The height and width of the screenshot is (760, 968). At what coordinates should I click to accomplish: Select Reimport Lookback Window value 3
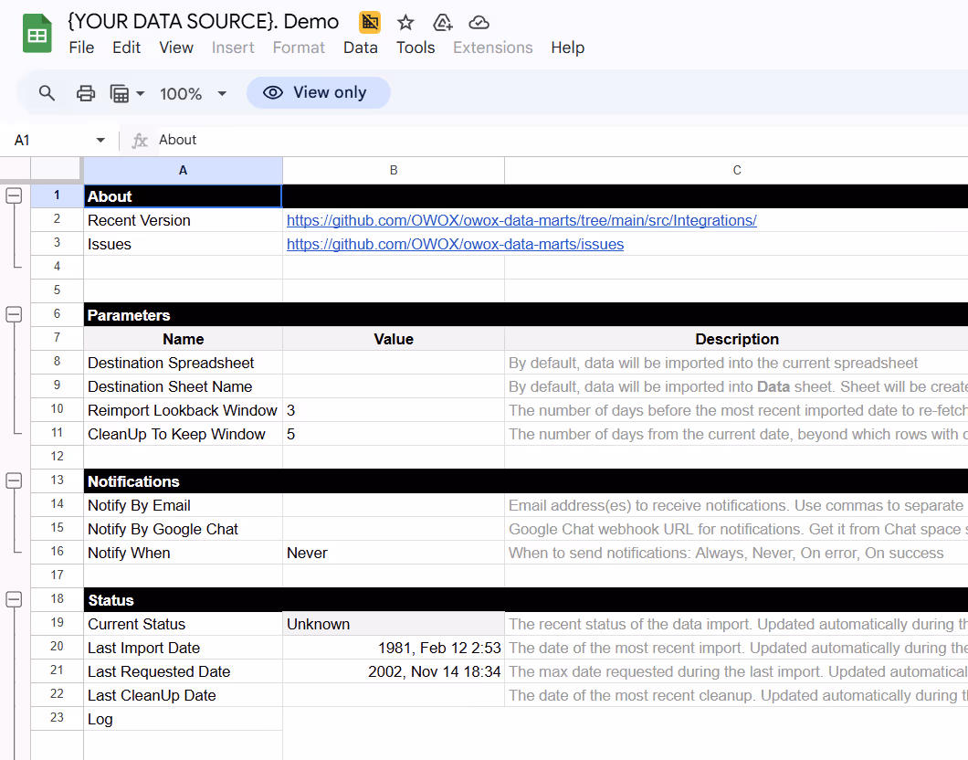394,410
